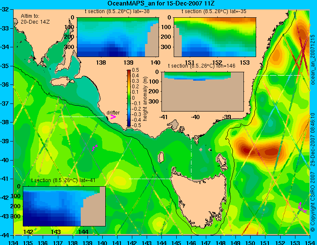
Task: Click the 143 longitude label under lat=-41 inset
Action: coord(56,232)
